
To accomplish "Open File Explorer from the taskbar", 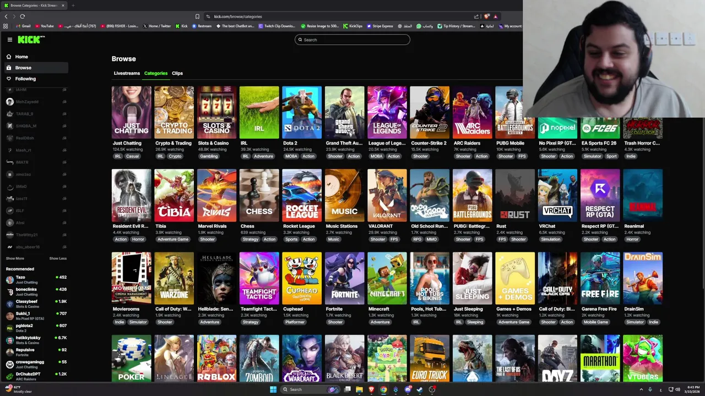I will pyautogui.click(x=359, y=389).
